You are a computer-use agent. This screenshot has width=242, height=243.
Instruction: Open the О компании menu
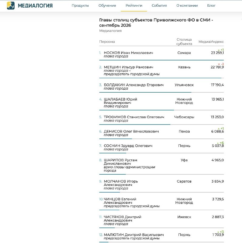coord(187,5)
